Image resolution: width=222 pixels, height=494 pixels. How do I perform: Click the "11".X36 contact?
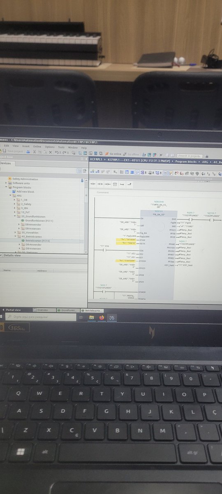[104, 250]
